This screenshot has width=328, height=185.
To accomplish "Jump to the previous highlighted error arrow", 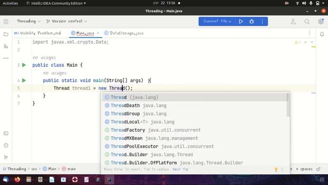I will pyautogui.click(x=305, y=42).
